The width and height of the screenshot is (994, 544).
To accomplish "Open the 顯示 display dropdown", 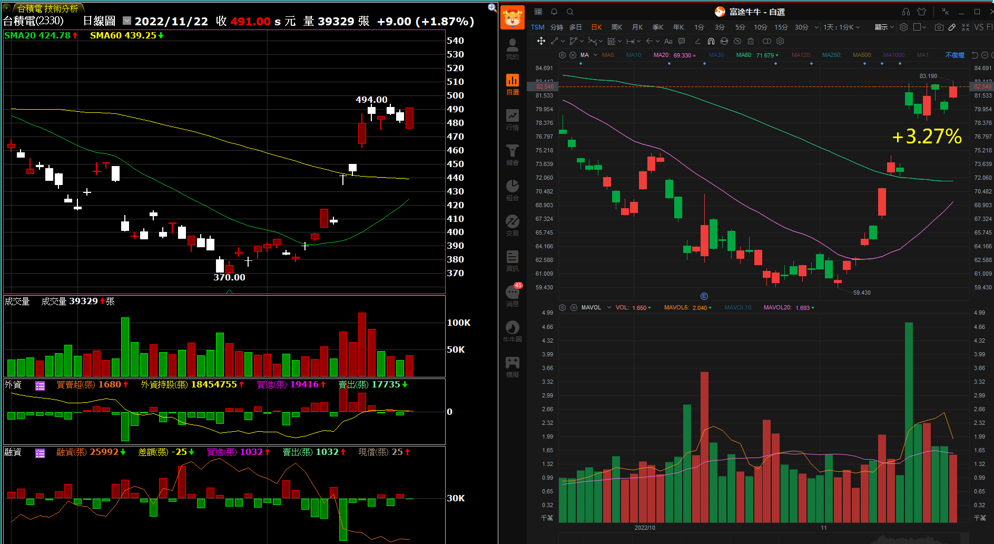I will (x=884, y=27).
